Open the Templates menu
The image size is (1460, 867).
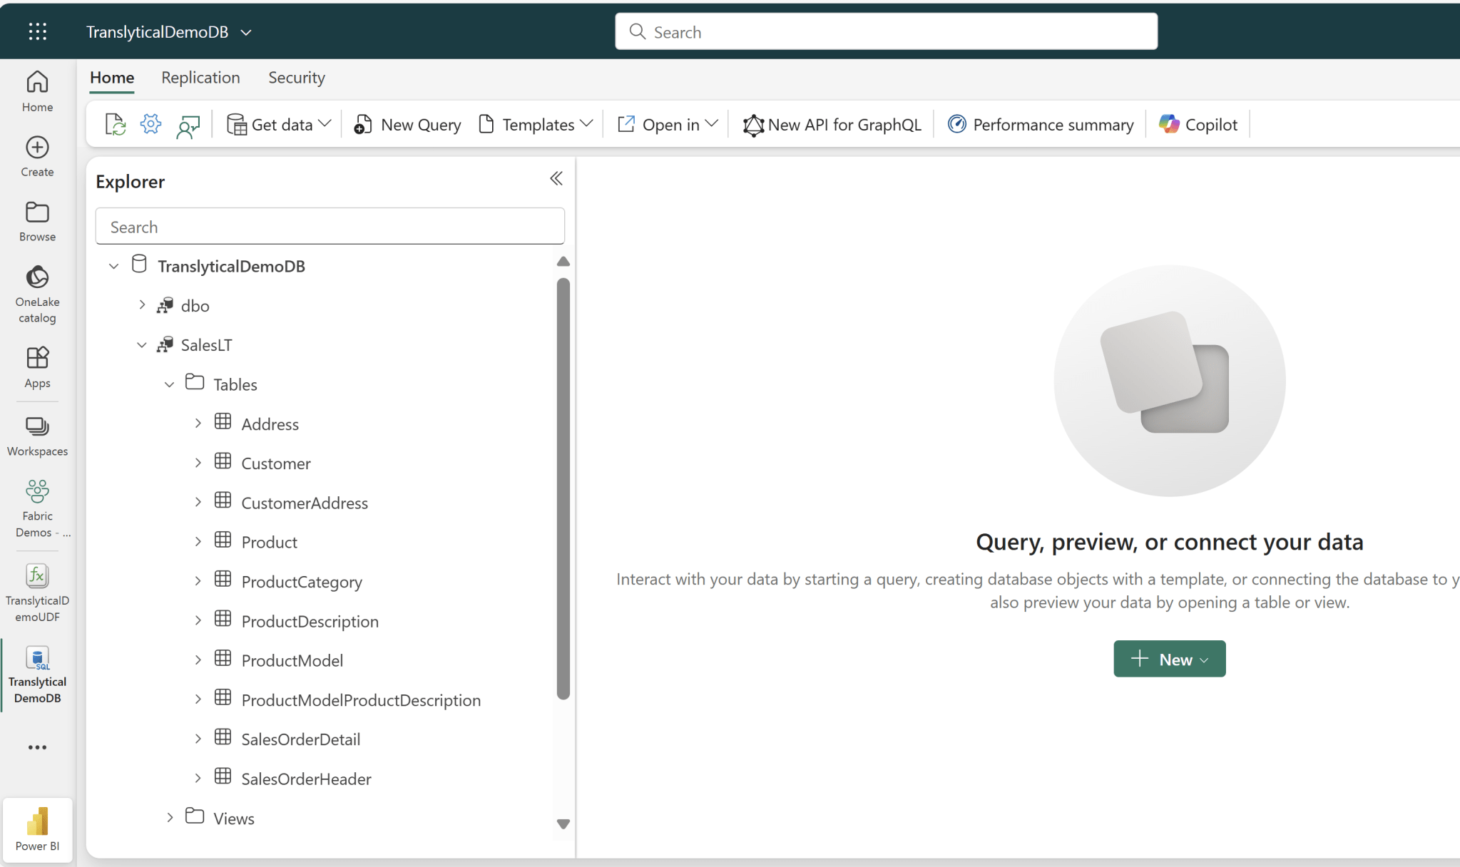click(x=534, y=123)
